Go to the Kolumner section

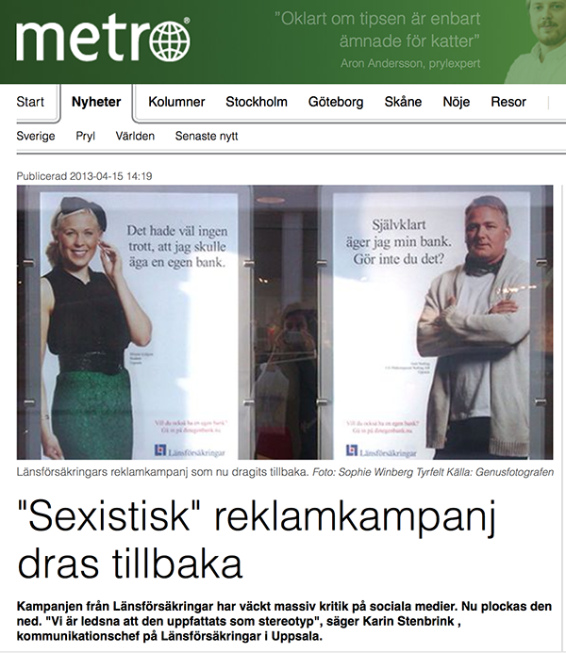tap(176, 102)
